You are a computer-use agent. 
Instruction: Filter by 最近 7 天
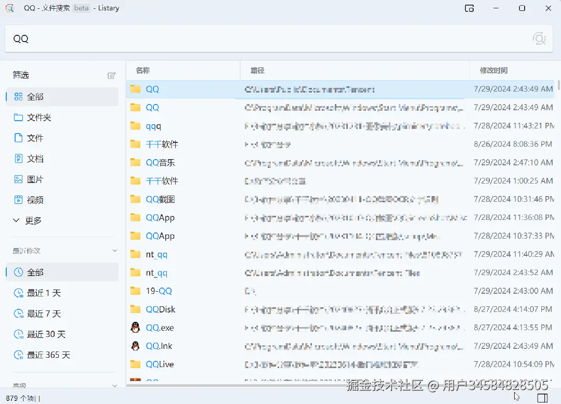tap(62, 314)
